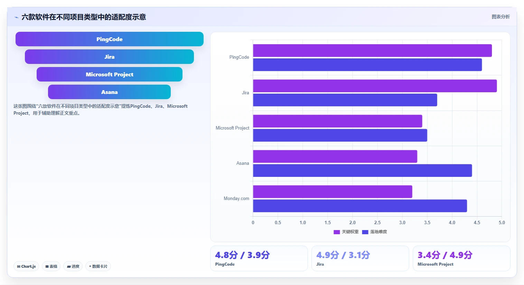Click the purple Jira bar in the chart

(375, 86)
